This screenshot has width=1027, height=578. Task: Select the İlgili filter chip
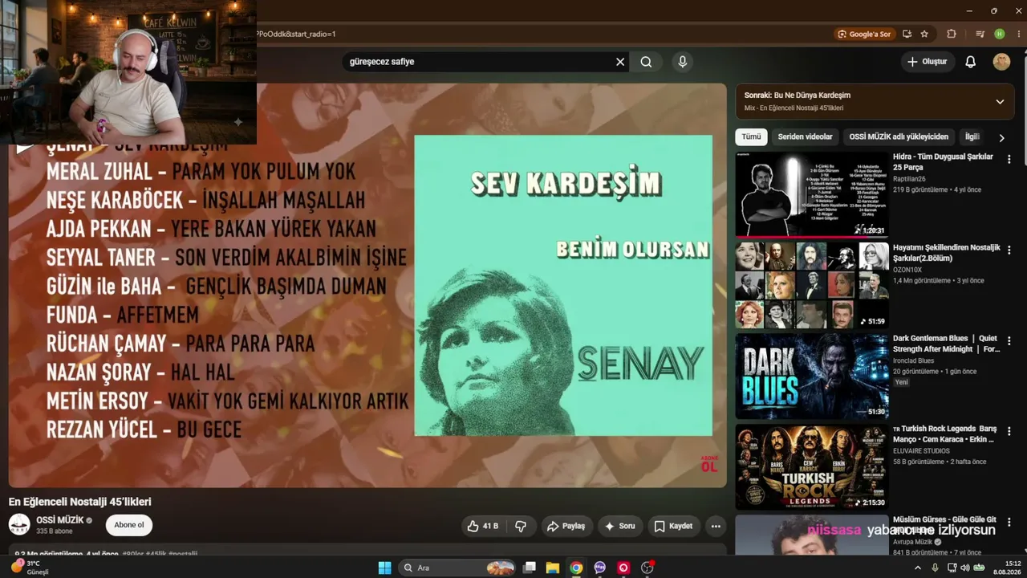pos(972,137)
